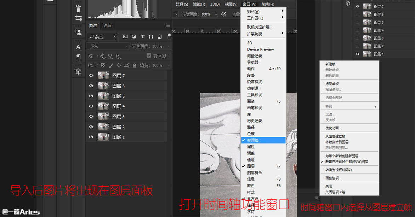Viewport: 415px width, 217px height.
Task: Select 时间轴 in the Window menu
Action: [x=253, y=140]
